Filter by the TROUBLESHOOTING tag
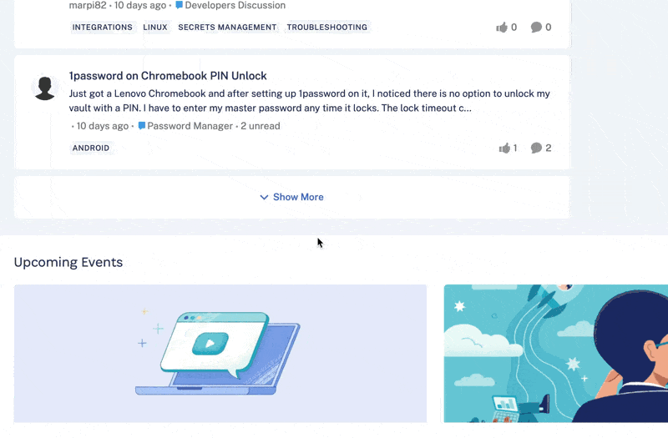 [326, 28]
